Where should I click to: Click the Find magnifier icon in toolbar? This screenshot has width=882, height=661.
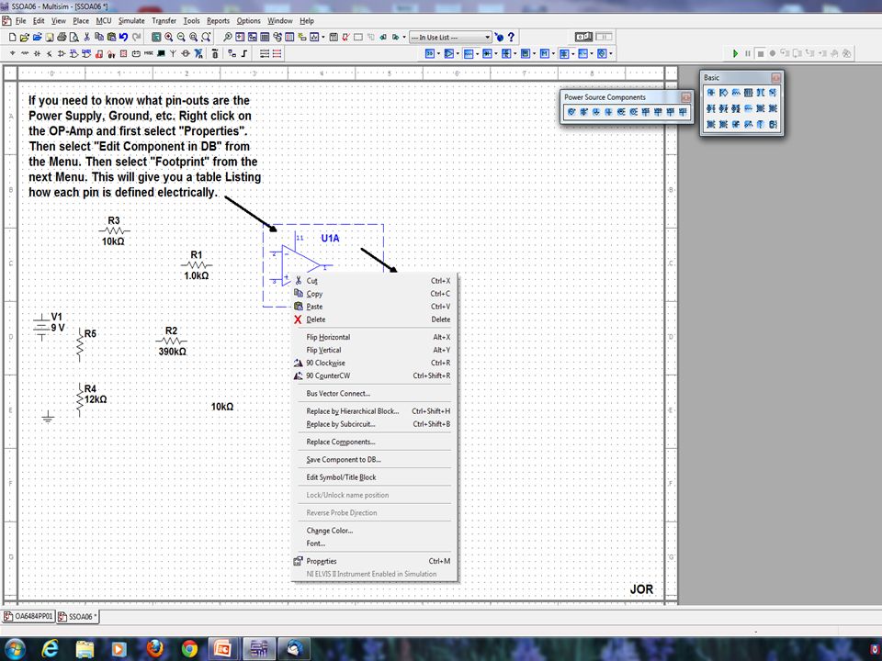(x=227, y=37)
